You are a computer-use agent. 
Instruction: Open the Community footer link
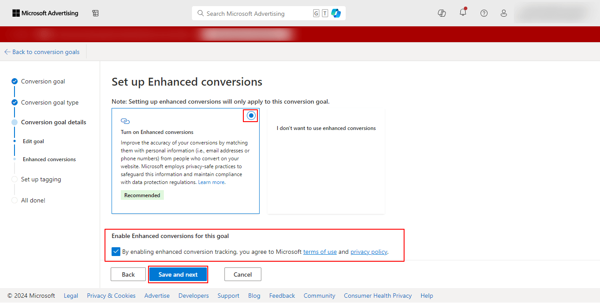(x=319, y=296)
